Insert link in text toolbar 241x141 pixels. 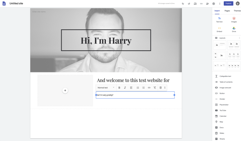pos(149,88)
